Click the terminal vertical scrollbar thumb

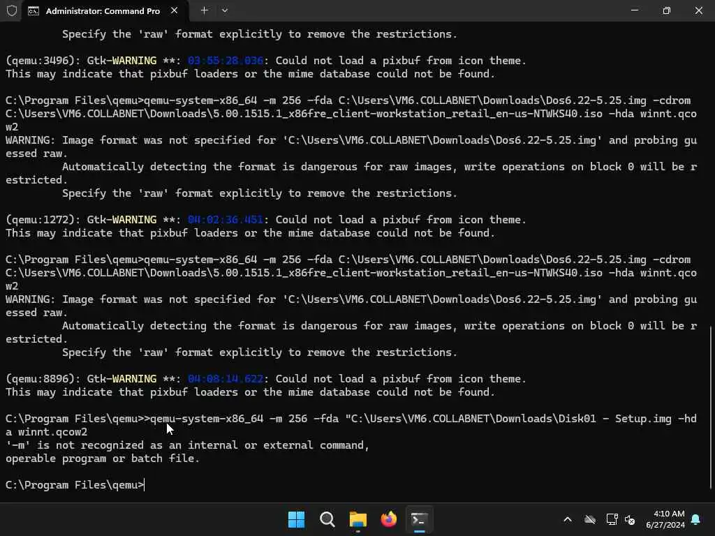point(711,408)
